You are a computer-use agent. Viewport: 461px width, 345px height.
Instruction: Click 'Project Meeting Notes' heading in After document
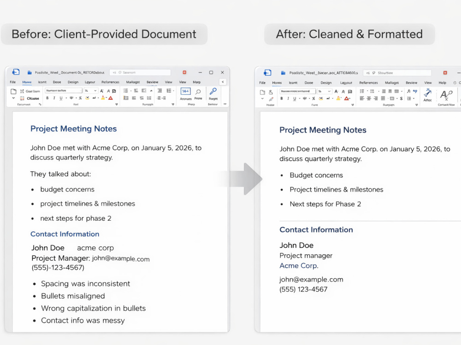click(x=323, y=130)
